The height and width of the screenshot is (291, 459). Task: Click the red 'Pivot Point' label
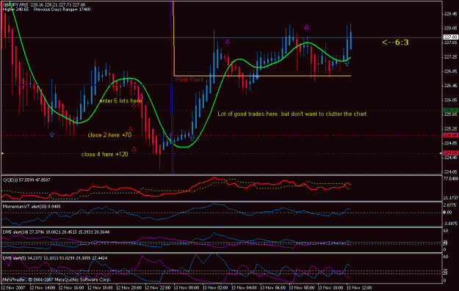pyautogui.click(x=189, y=79)
